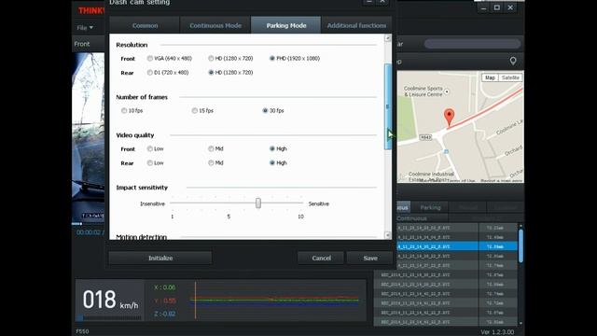Choose 15 fps frame rate
The image size is (597, 336).
click(195, 110)
